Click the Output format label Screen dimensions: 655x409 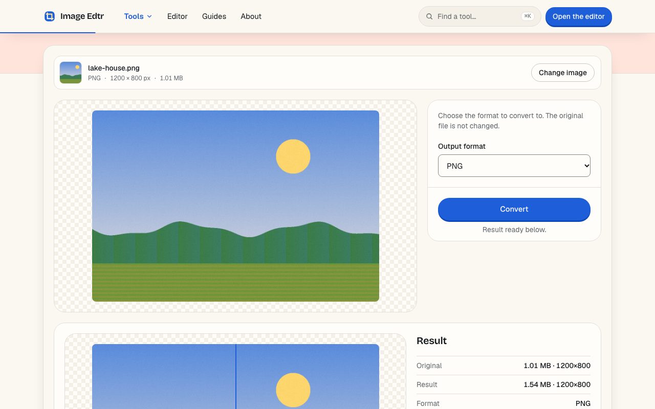(462, 146)
